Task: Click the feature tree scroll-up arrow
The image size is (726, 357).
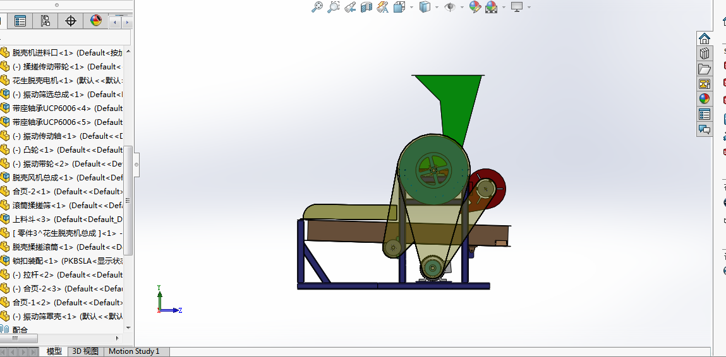Action: (129, 51)
